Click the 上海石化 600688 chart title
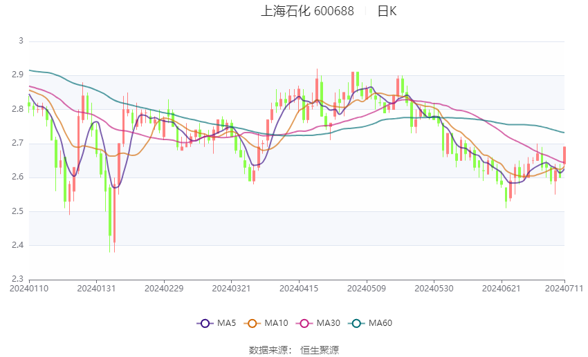This screenshot has height=357, width=588. coord(307,11)
